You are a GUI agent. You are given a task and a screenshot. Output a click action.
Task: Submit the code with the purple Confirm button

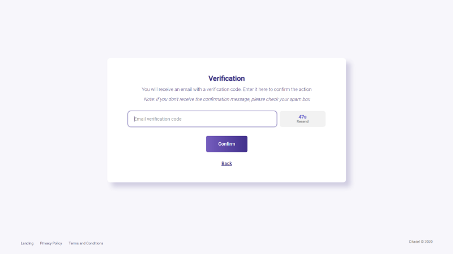226,144
